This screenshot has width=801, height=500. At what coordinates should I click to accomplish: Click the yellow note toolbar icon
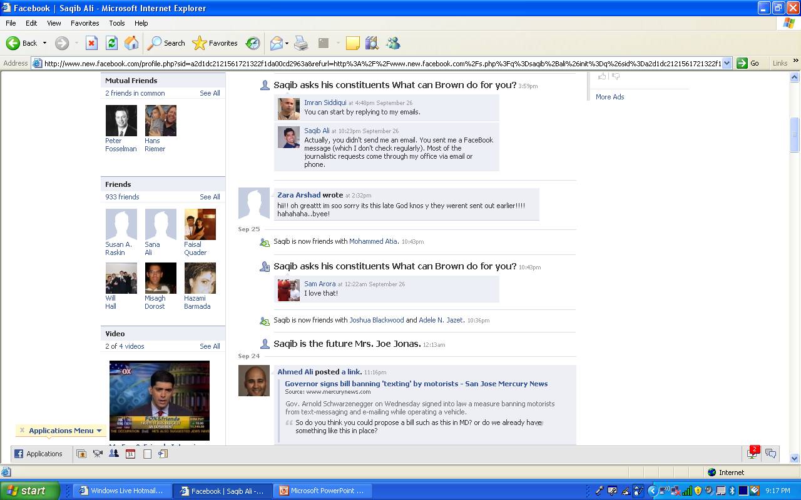353,43
